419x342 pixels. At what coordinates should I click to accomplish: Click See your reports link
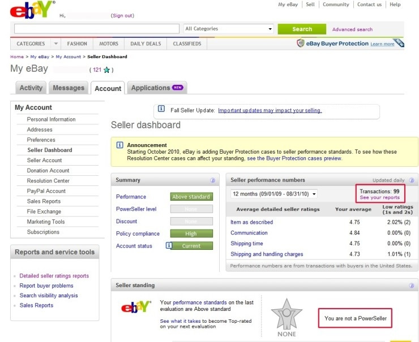coord(380,198)
